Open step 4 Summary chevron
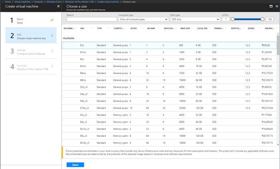280x169 pixels. (x=52, y=67)
